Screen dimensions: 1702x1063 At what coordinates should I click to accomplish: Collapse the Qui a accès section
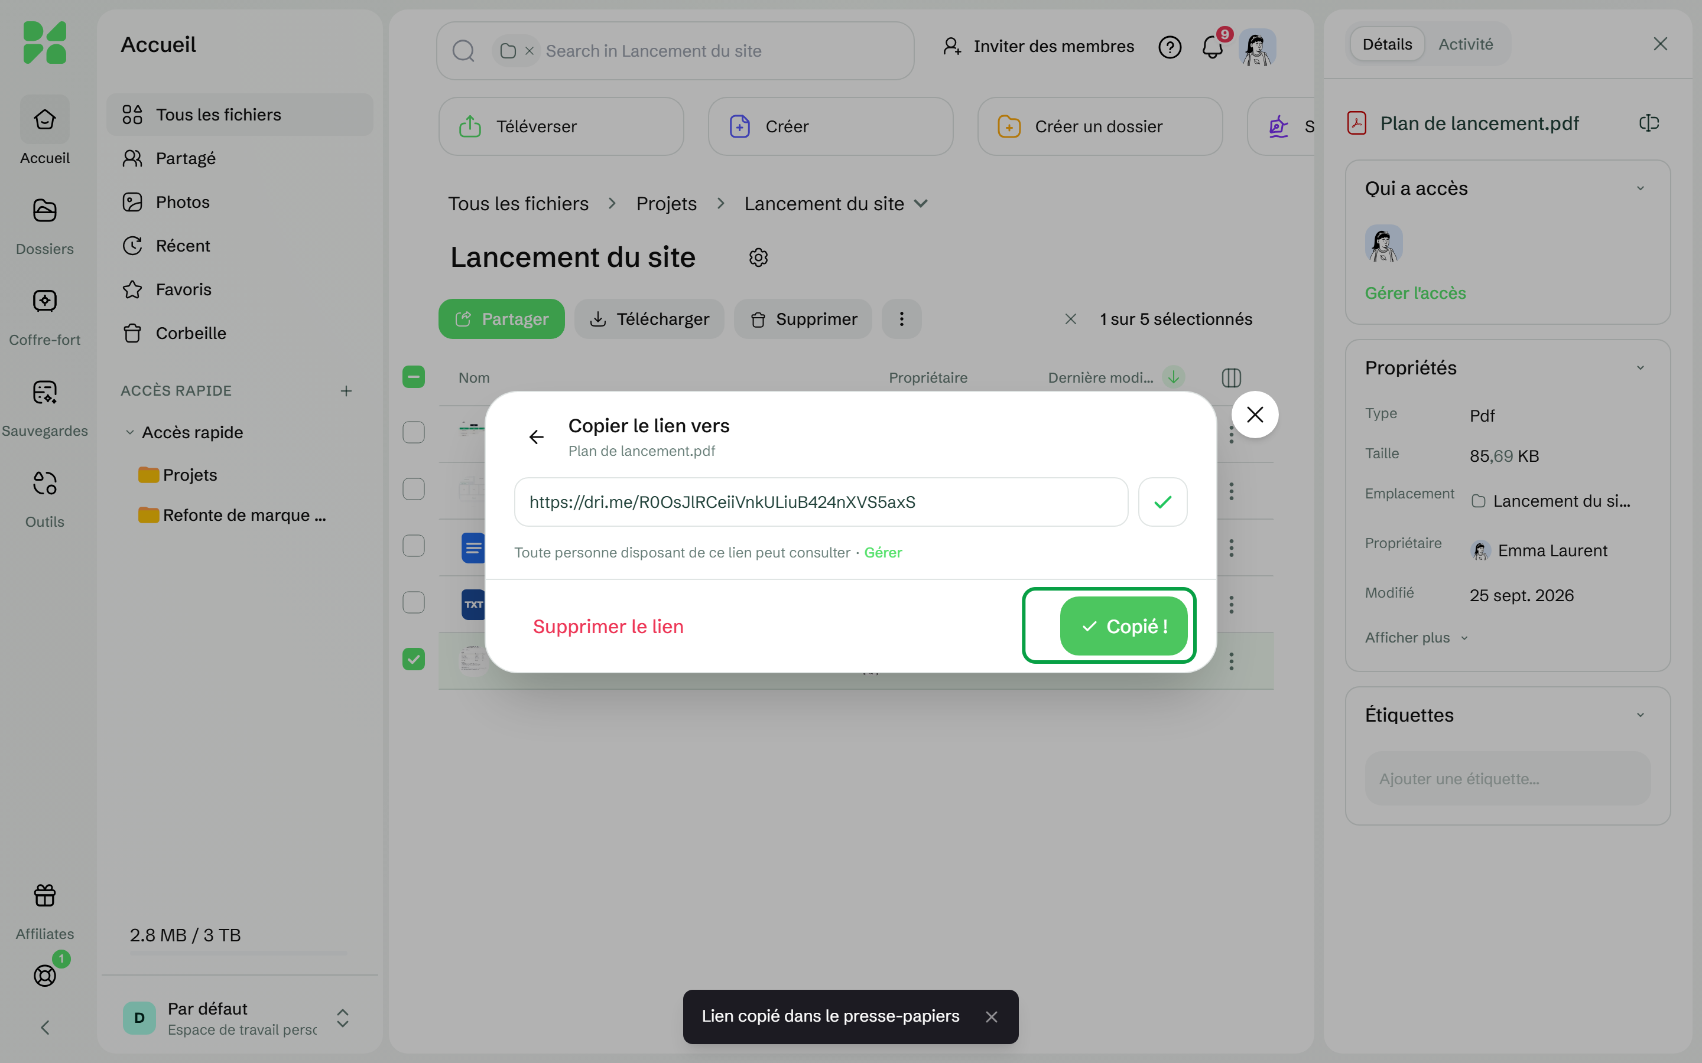click(x=1640, y=188)
